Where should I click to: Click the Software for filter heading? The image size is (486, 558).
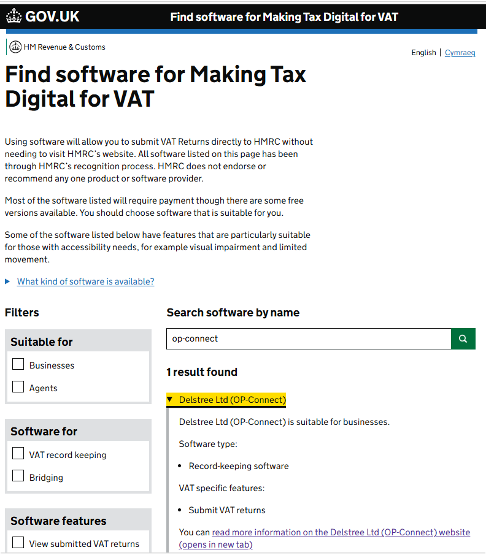click(44, 431)
